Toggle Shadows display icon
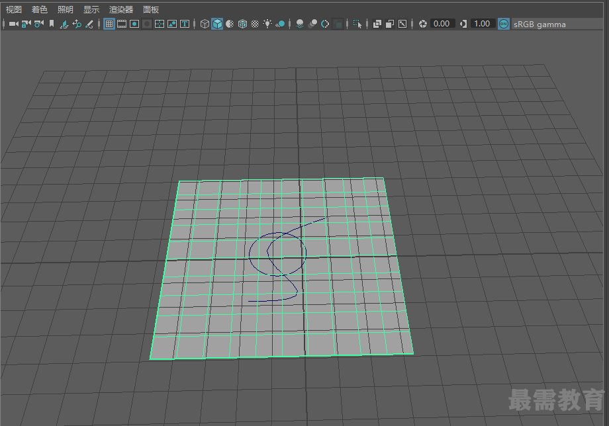Image resolution: width=609 pixels, height=426 pixels. pyautogui.click(x=280, y=24)
